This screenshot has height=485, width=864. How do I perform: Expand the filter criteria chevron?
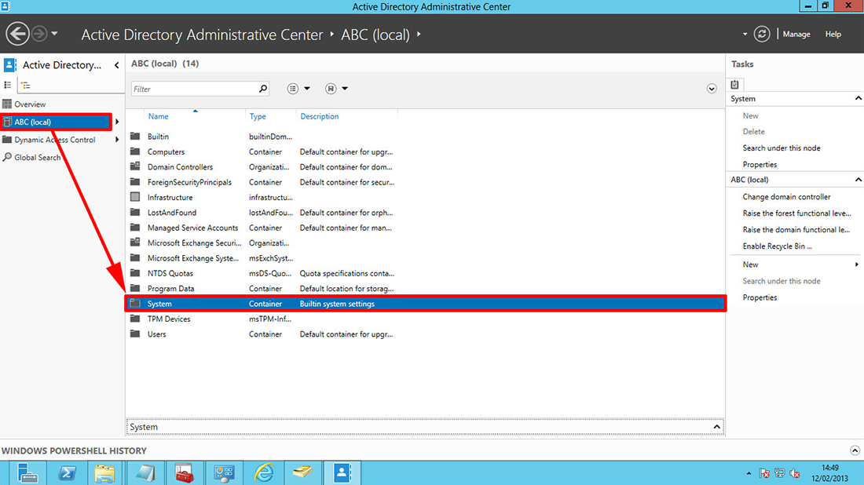(712, 89)
